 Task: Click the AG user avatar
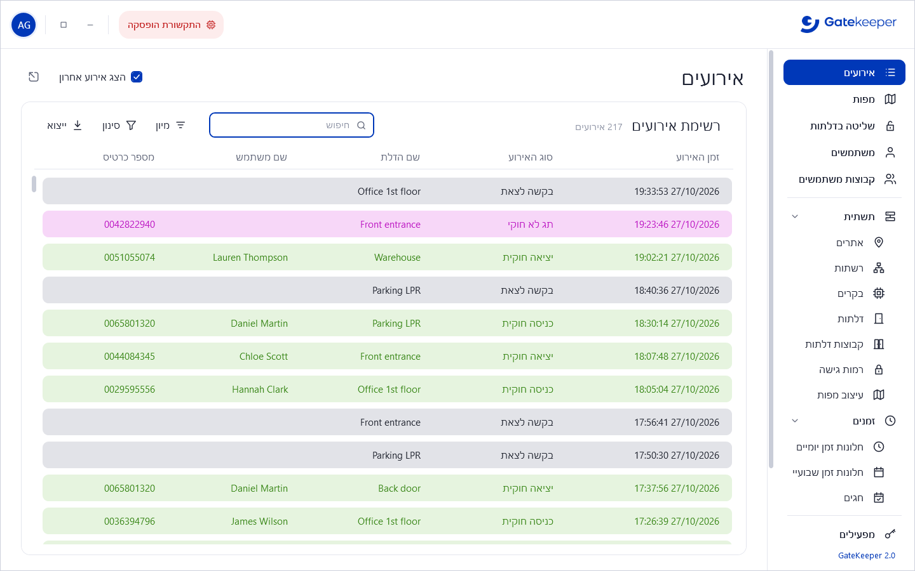(x=24, y=25)
